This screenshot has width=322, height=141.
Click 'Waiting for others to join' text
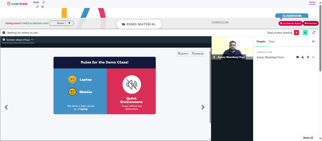click(23, 33)
